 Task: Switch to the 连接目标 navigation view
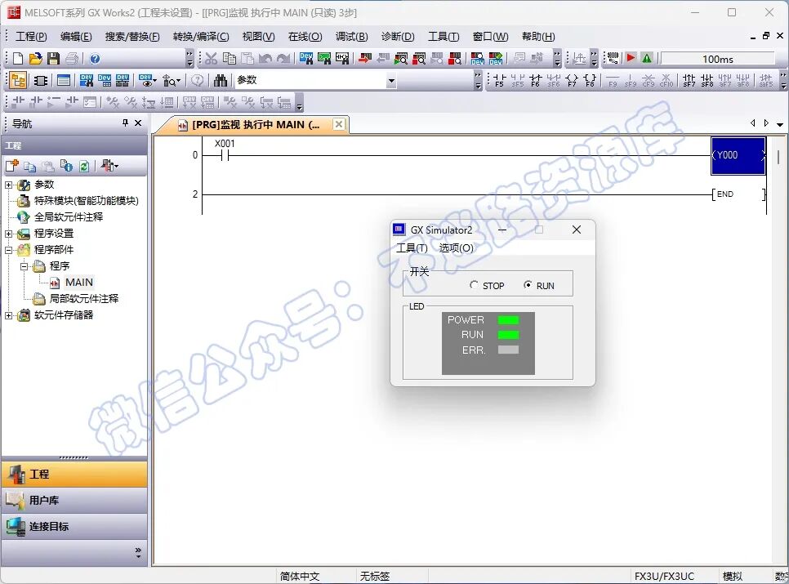point(74,526)
